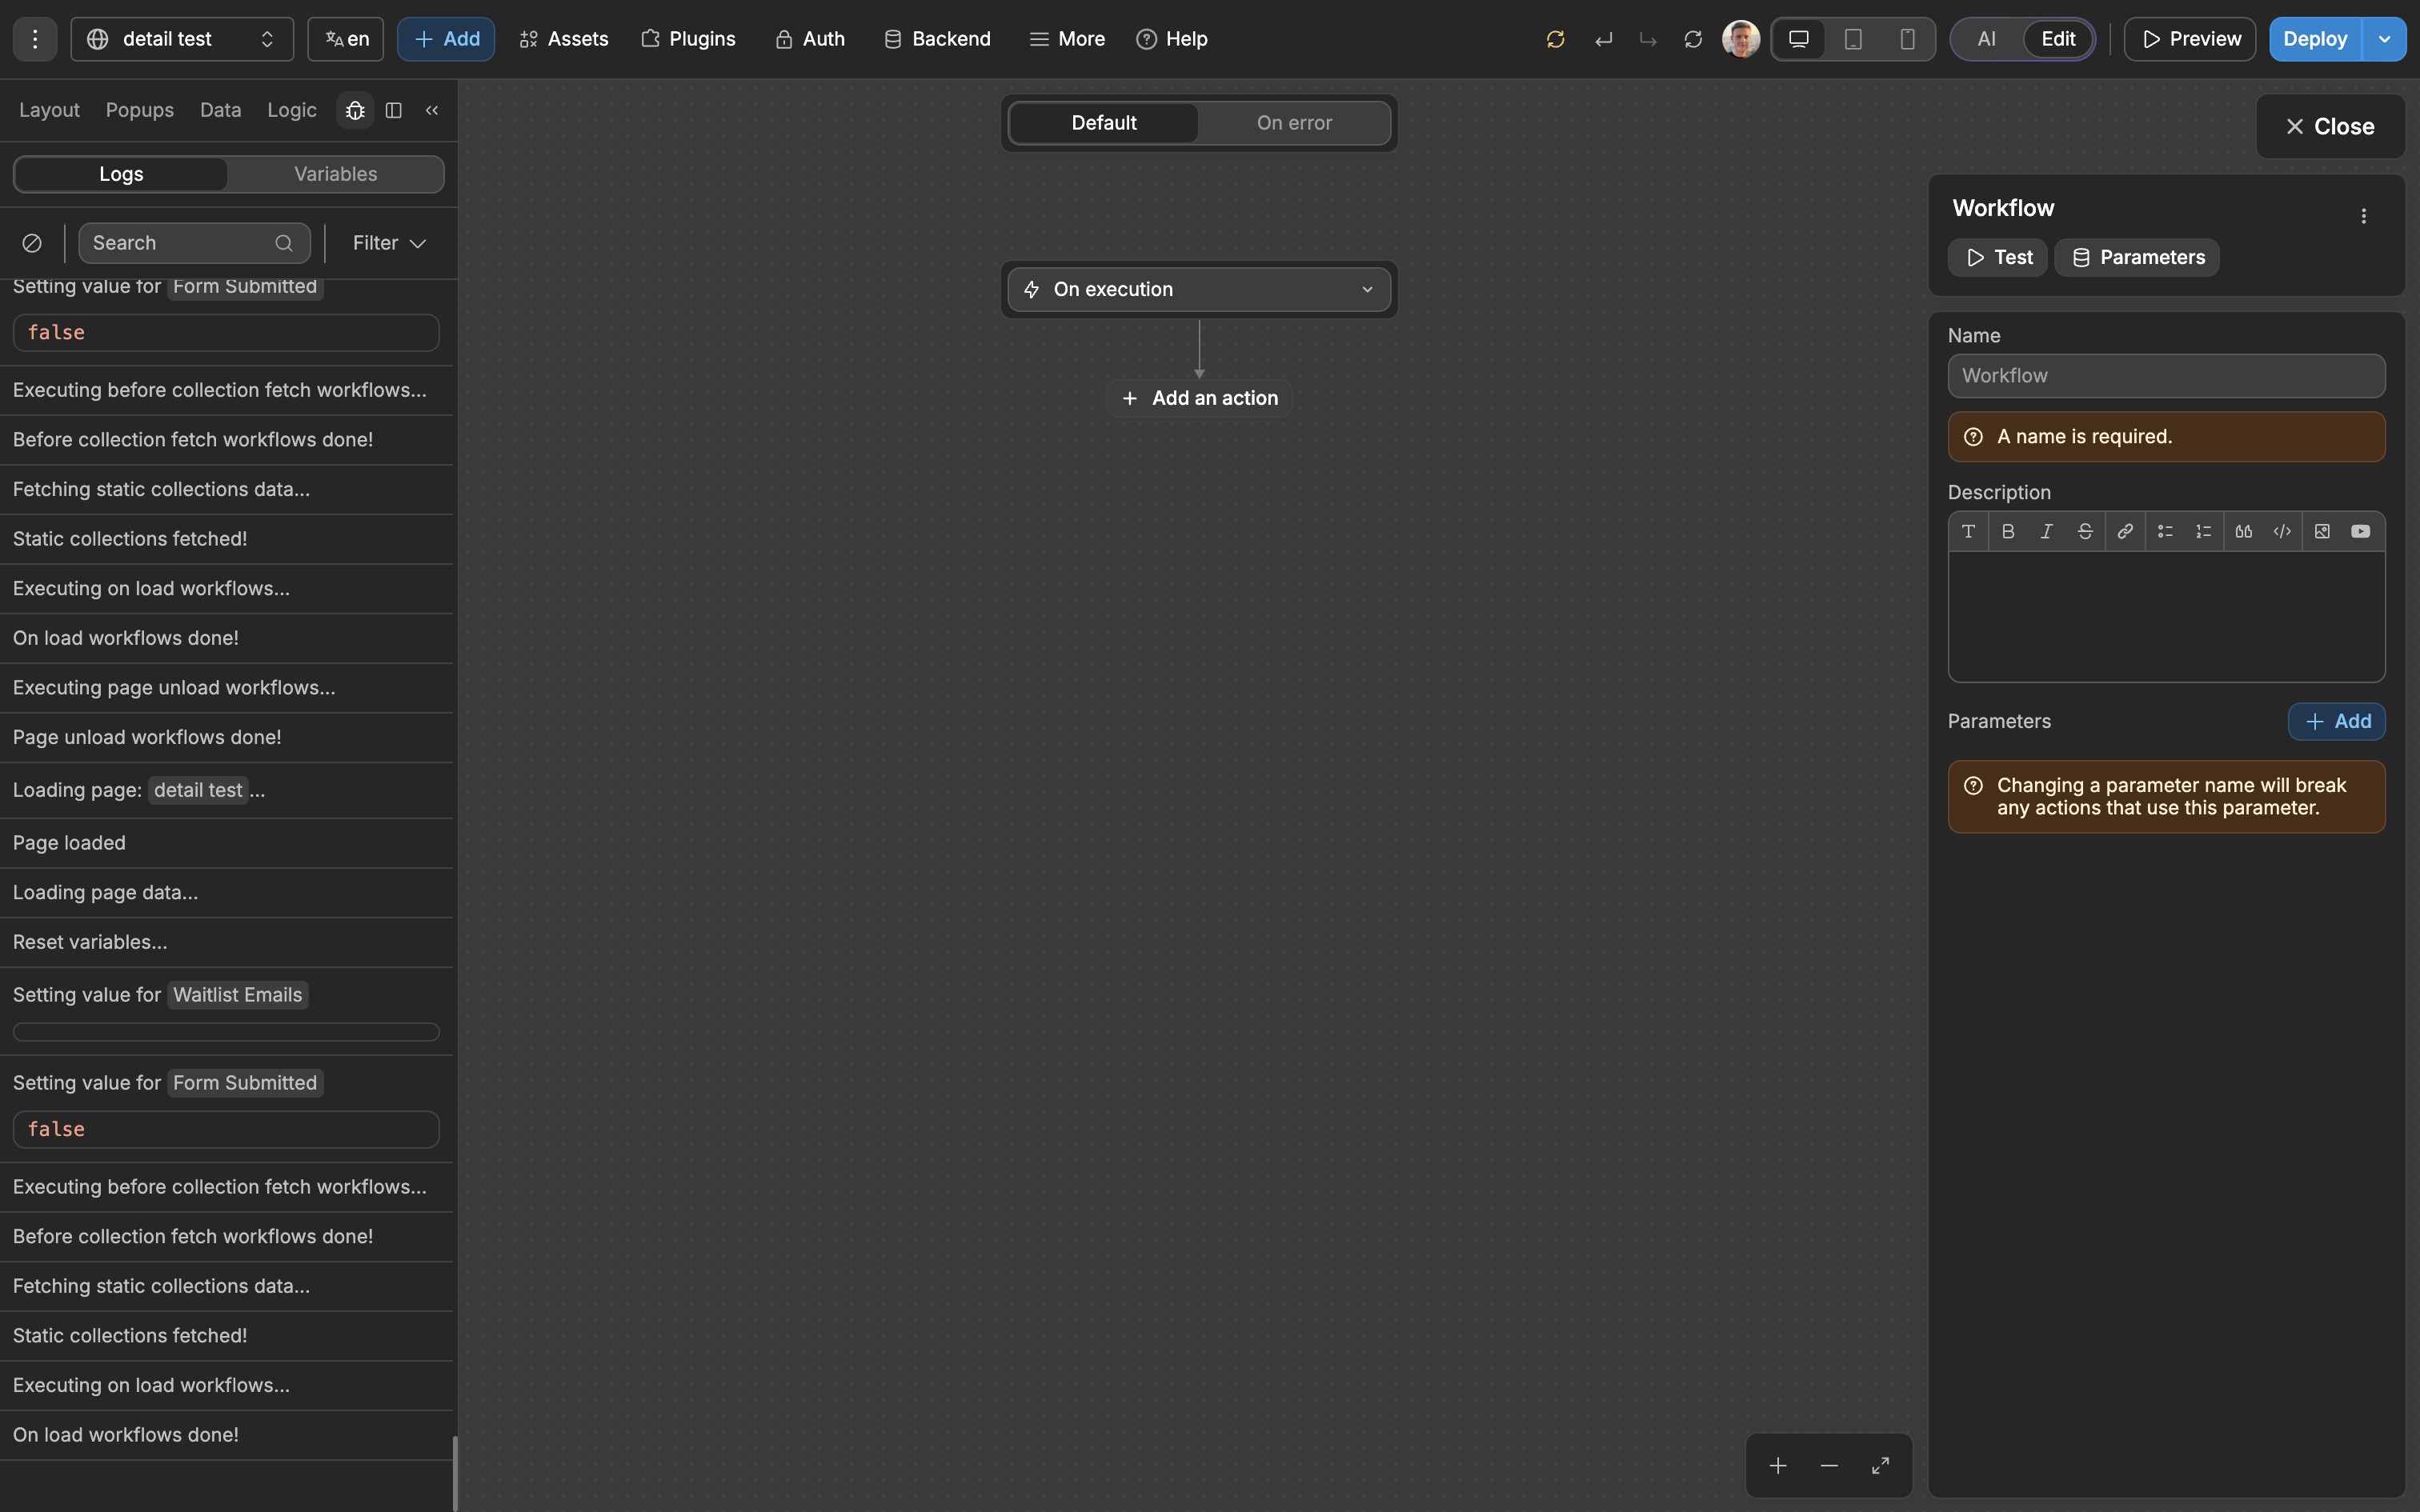Open the Filter dropdown in logs
The image size is (2420, 1512).
[389, 243]
